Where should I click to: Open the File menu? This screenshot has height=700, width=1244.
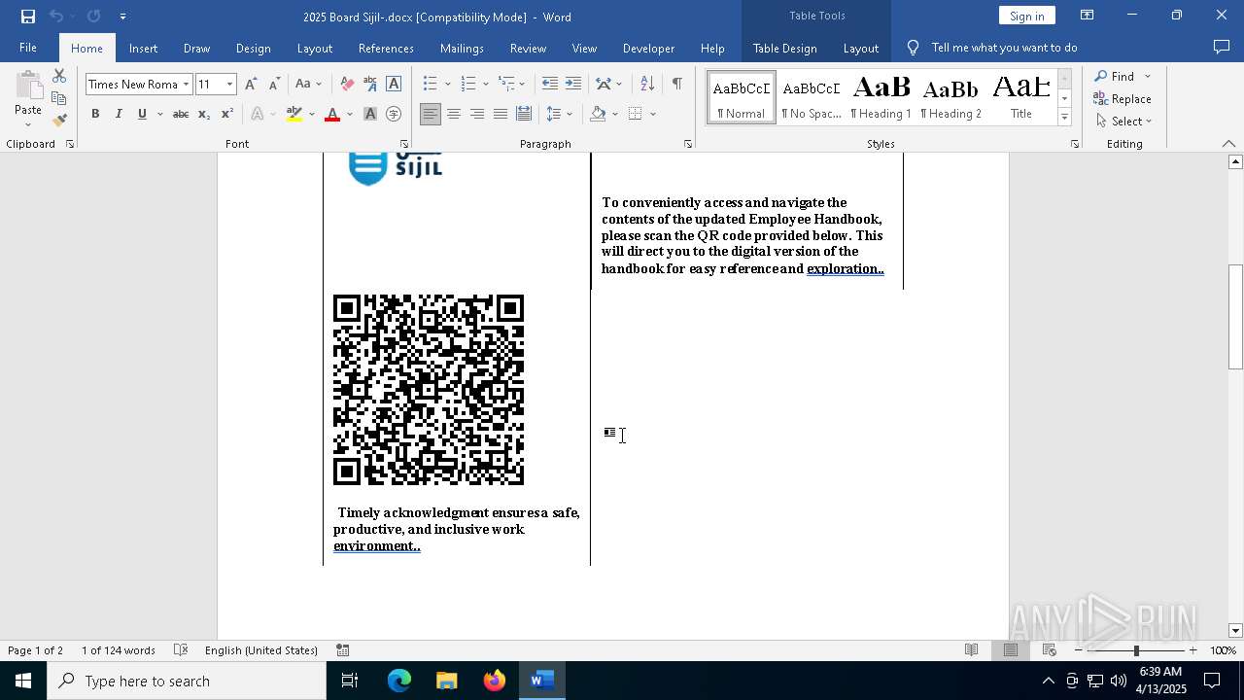point(28,48)
